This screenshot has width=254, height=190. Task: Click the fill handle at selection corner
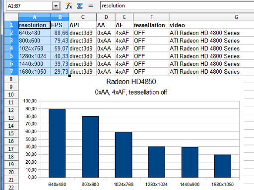(x=69, y=76)
